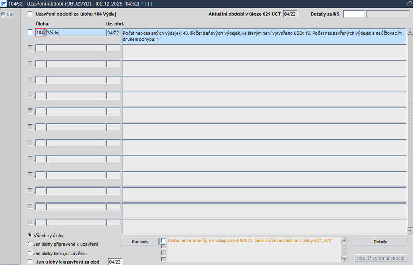Enable 'Uzavření období za úlohu 104 Výdej' checkbox
The height and width of the screenshot is (265, 413).
tap(30, 14)
